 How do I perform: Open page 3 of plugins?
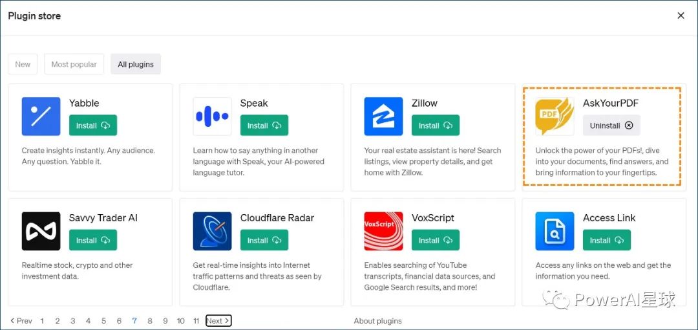pos(73,321)
